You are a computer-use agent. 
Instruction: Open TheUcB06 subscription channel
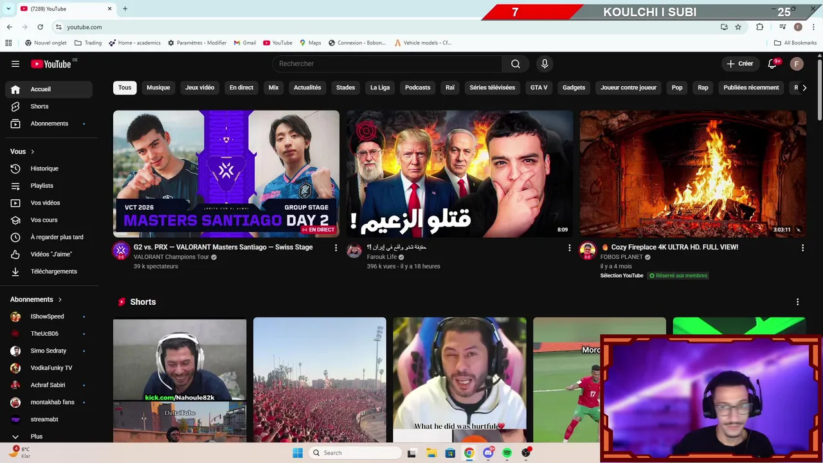pyautogui.click(x=49, y=334)
